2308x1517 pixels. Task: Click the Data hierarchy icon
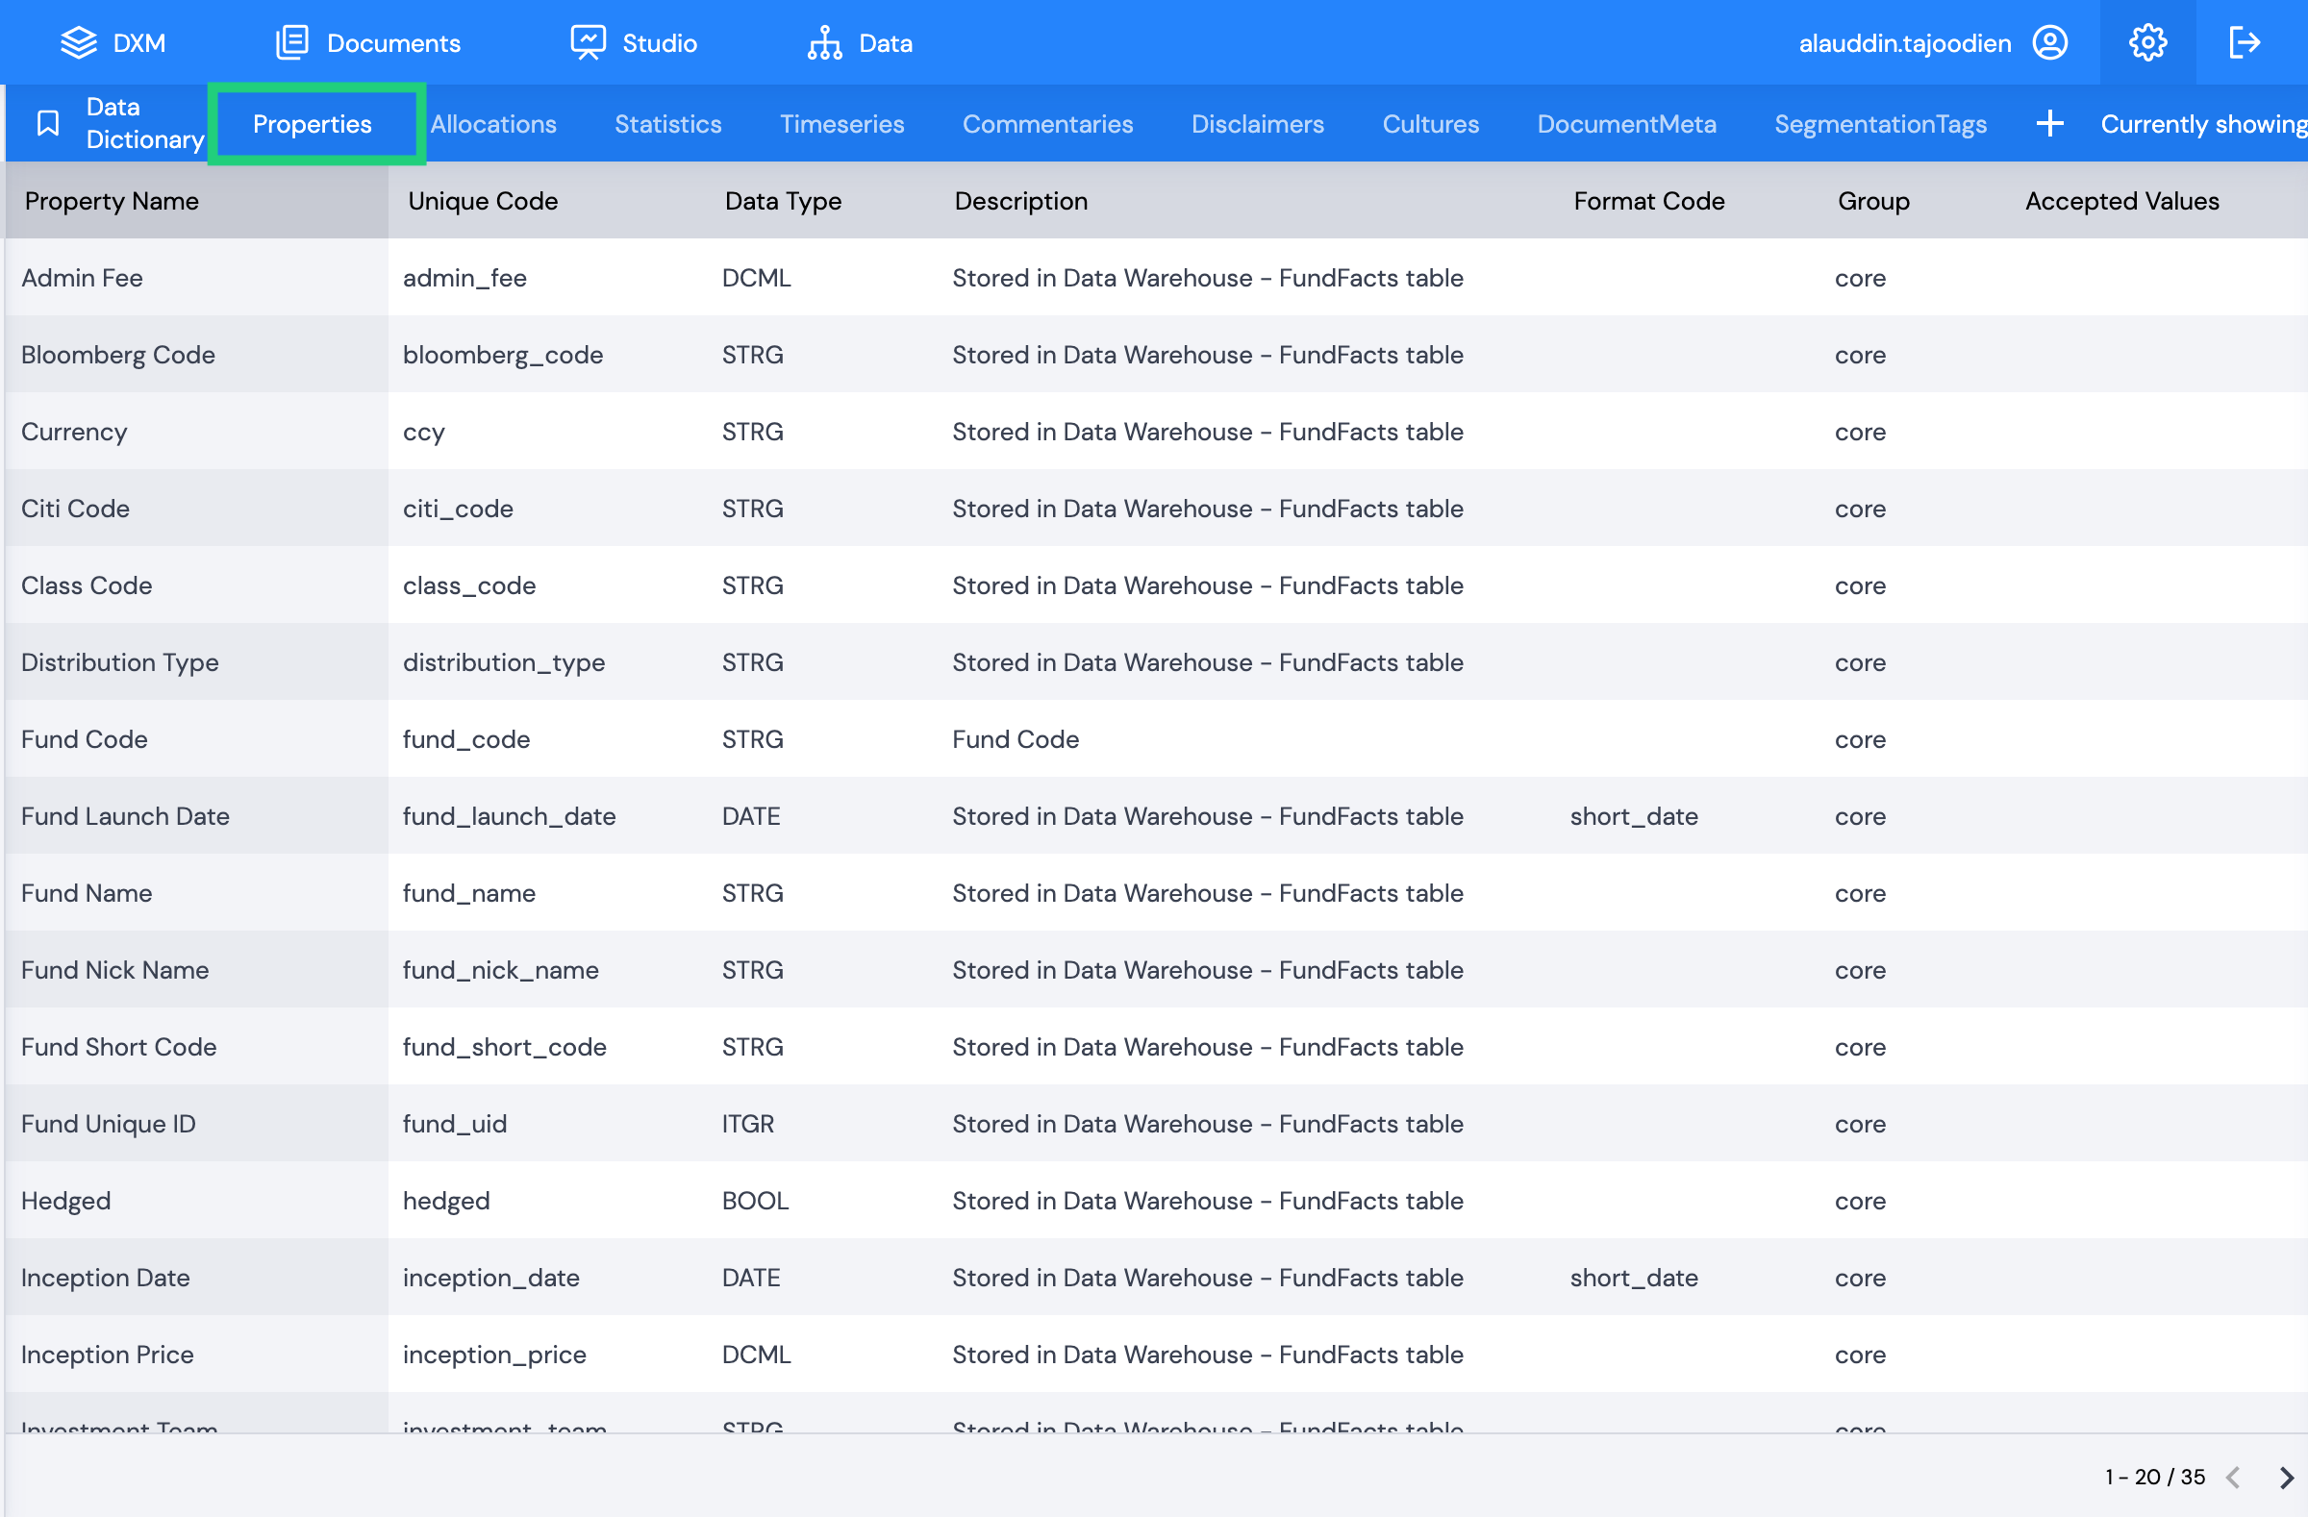(x=824, y=42)
